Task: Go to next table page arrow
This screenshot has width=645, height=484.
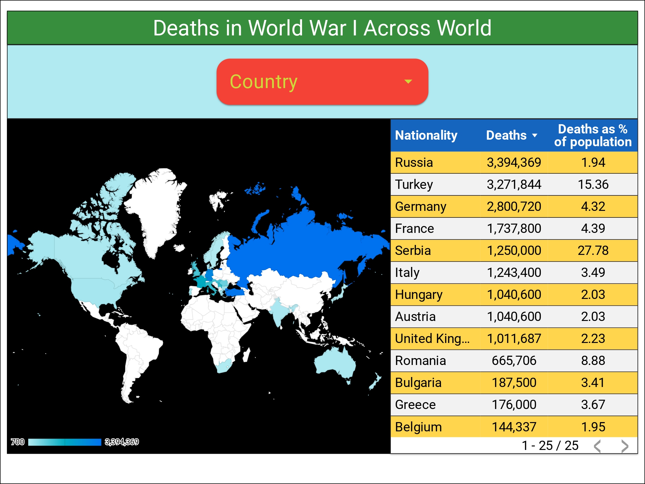Action: pos(625,446)
